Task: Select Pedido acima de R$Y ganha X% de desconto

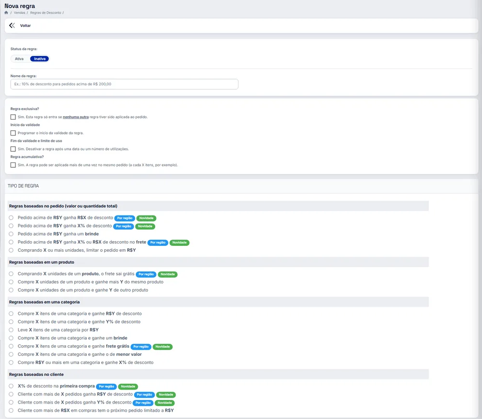Action: point(11,226)
